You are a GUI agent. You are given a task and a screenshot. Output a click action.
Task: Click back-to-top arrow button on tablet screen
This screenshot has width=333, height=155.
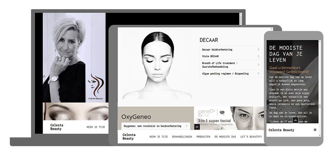click(x=197, y=127)
